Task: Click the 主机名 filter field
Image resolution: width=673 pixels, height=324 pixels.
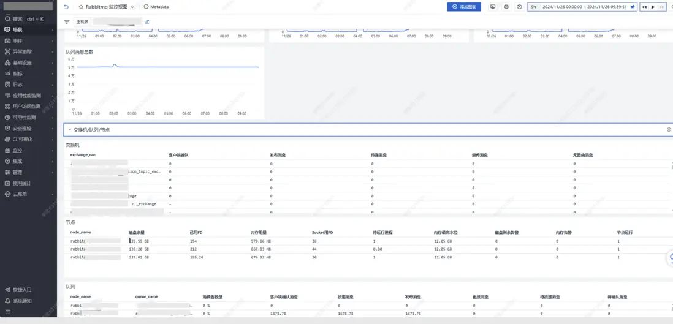Action: (x=108, y=21)
